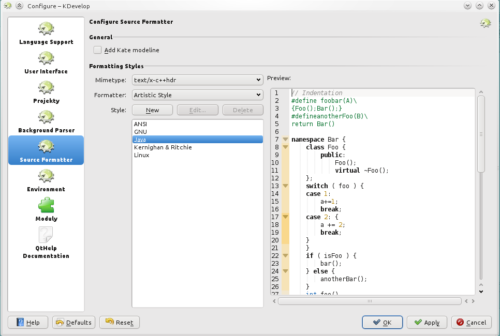Open the User Interface settings page
This screenshot has height=336, width=500.
pos(46,63)
